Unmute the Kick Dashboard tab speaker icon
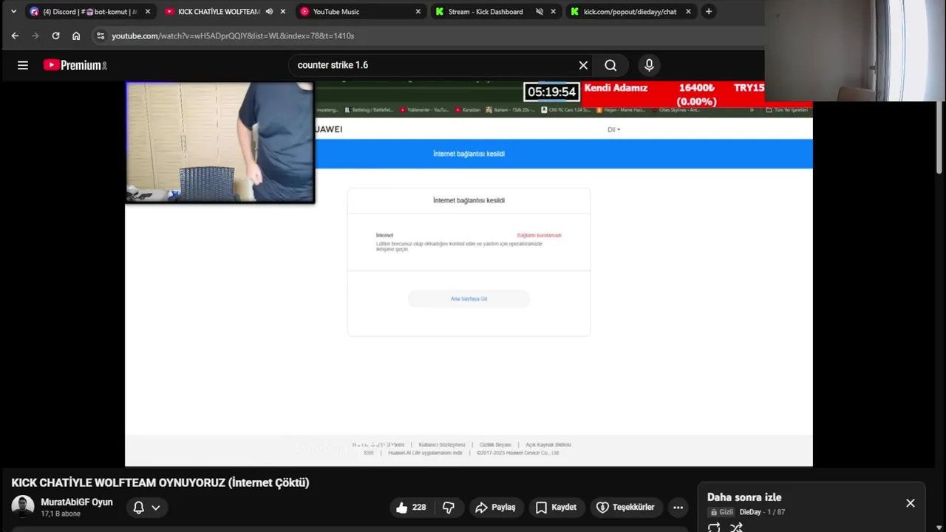This screenshot has height=532, width=946. (x=540, y=11)
